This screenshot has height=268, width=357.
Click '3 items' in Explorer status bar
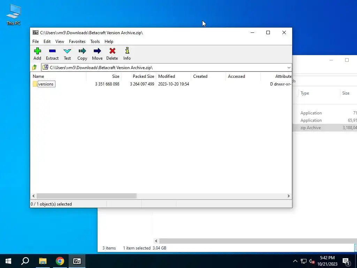pyautogui.click(x=109, y=248)
